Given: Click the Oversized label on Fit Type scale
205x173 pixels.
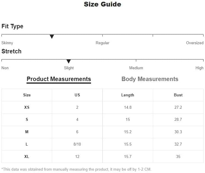Looking at the screenshot, I should 195,43.
